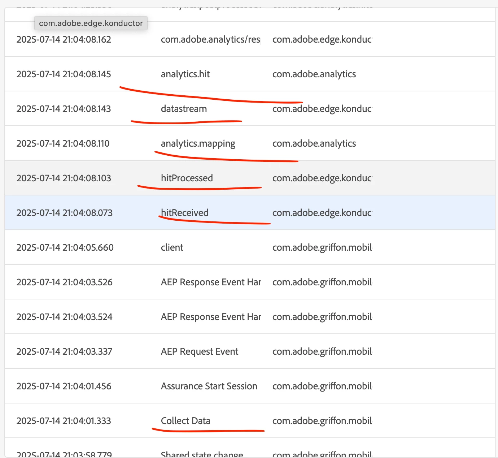This screenshot has height=458, width=498.
Task: Open the AEP Request Event row
Action: (200, 351)
